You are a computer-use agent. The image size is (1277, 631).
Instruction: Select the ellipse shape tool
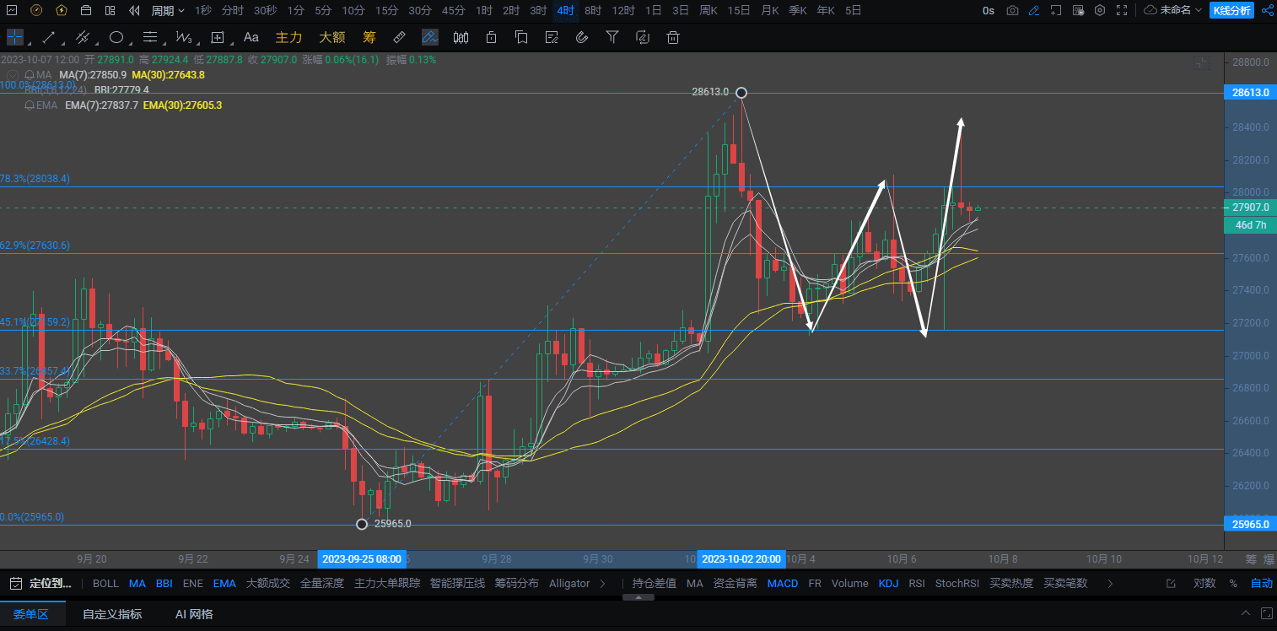click(116, 37)
